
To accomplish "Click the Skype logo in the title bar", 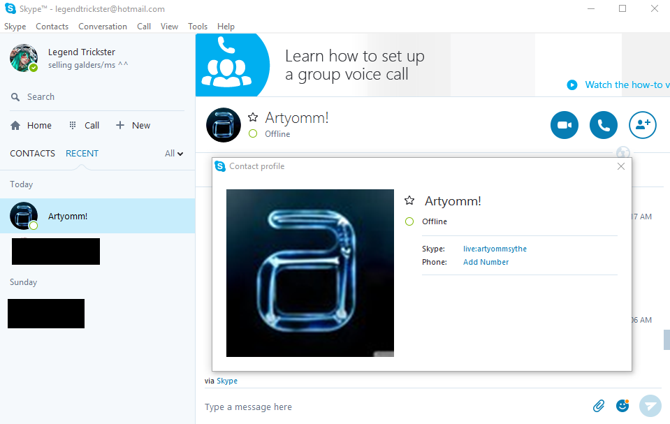I will click(x=10, y=8).
